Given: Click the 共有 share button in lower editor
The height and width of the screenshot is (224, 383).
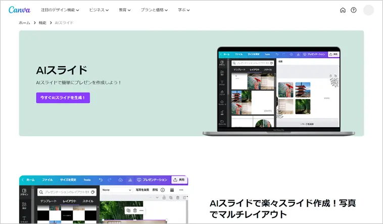Looking at the screenshot, I should coord(179,180).
